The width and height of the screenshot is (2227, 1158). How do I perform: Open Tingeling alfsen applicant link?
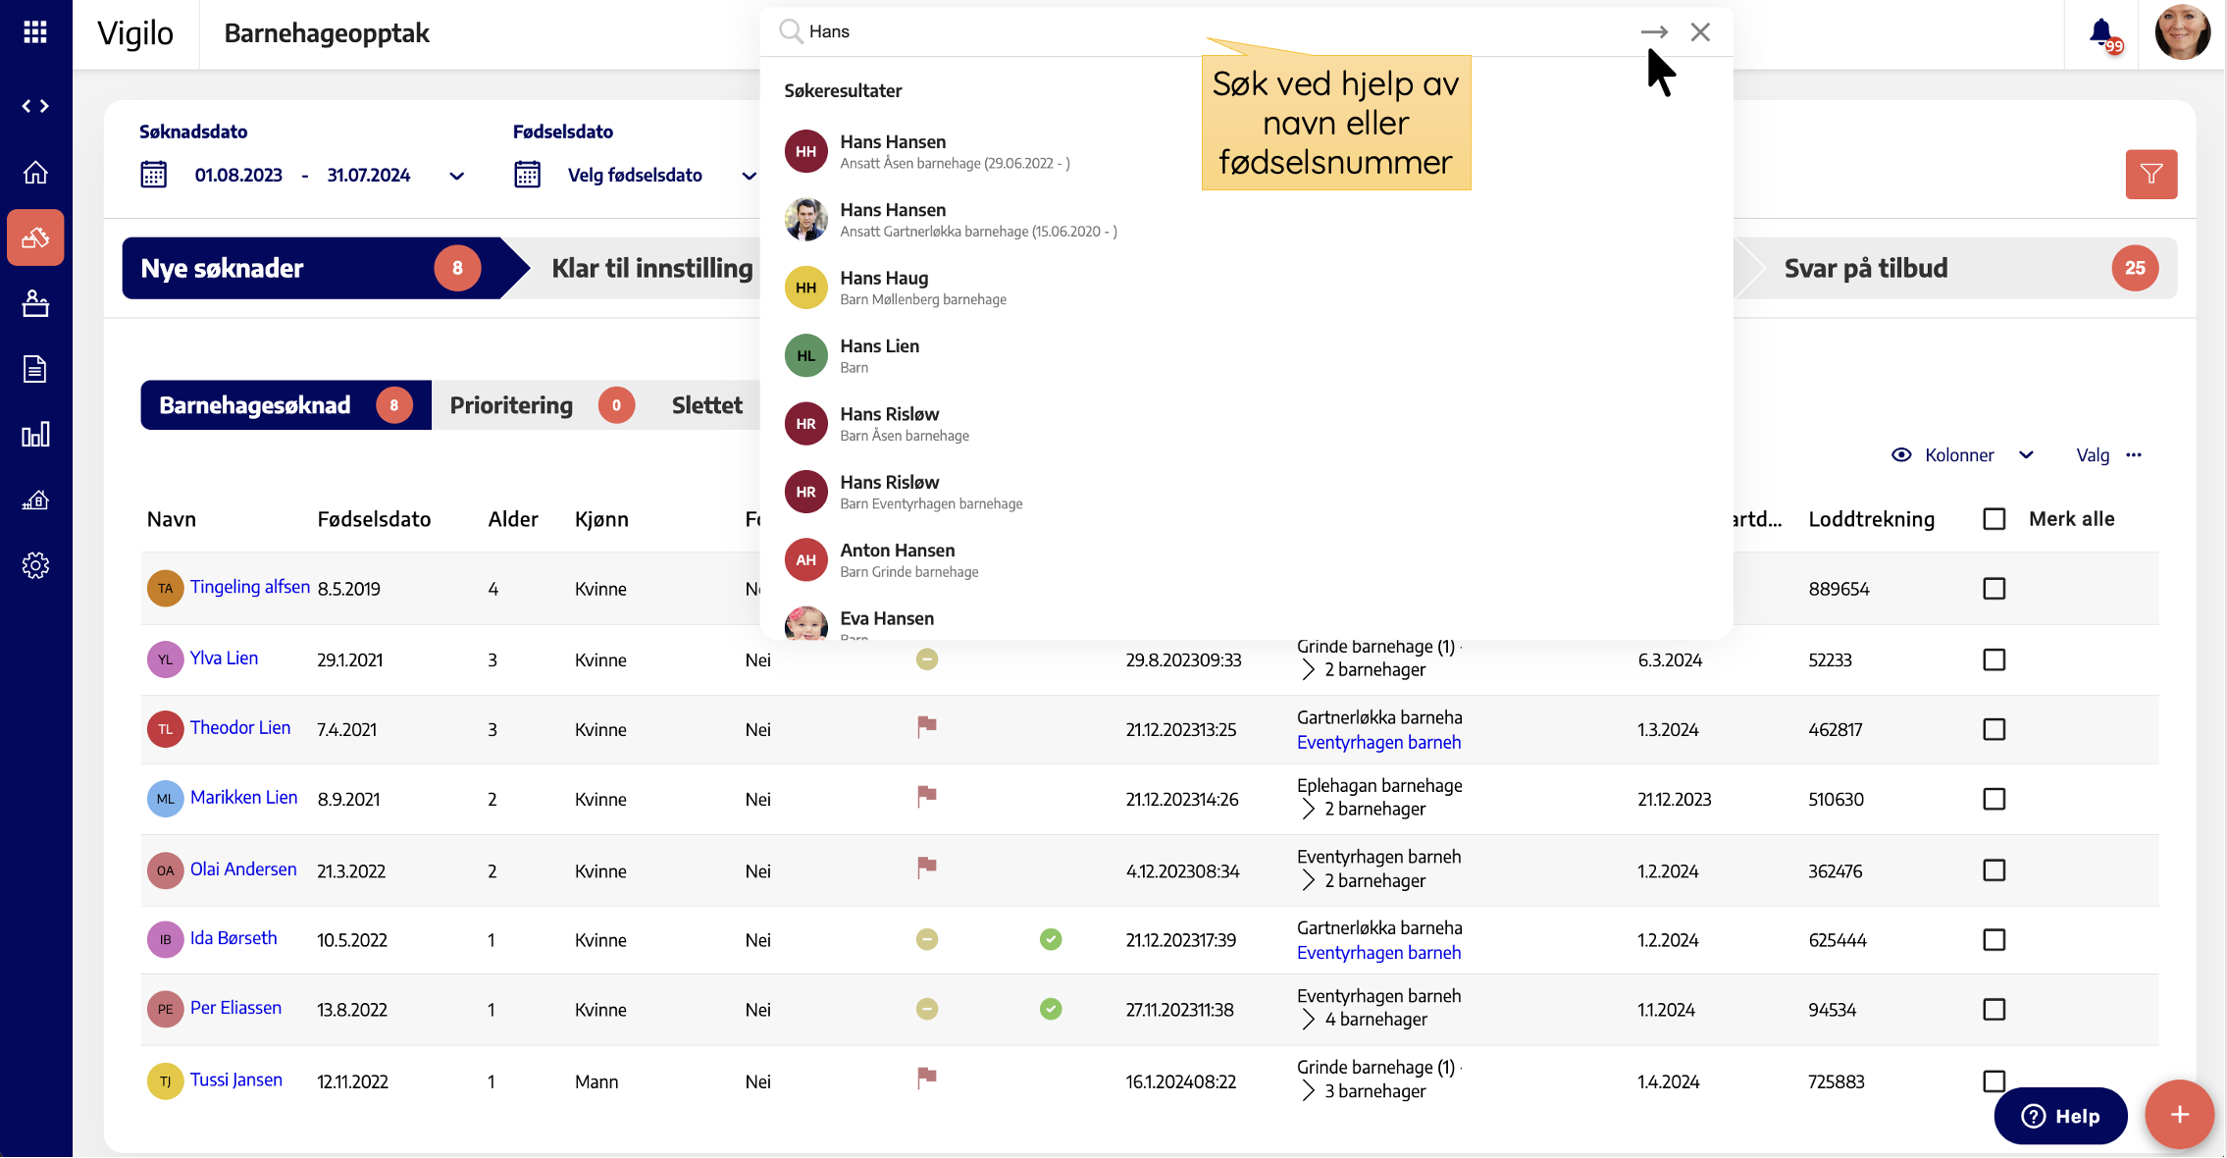coord(249,587)
